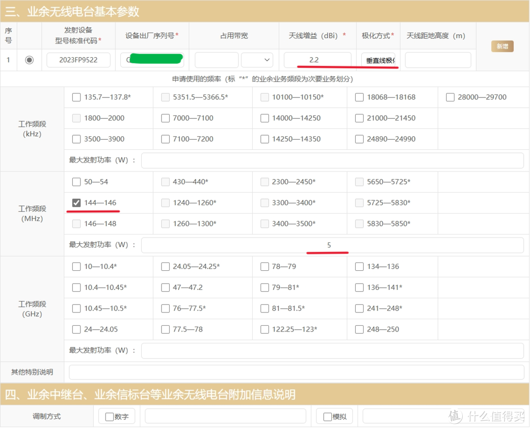Enable the 5650—5725* MHz band
This screenshot has height=429, width=530.
359,182
